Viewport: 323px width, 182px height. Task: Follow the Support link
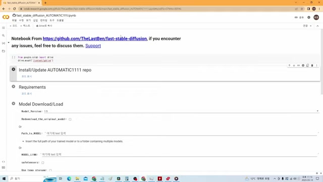click(x=93, y=45)
